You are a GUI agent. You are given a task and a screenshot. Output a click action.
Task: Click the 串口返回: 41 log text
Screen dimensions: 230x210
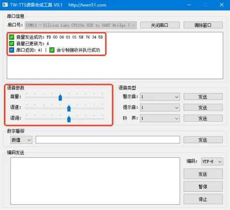29,50
